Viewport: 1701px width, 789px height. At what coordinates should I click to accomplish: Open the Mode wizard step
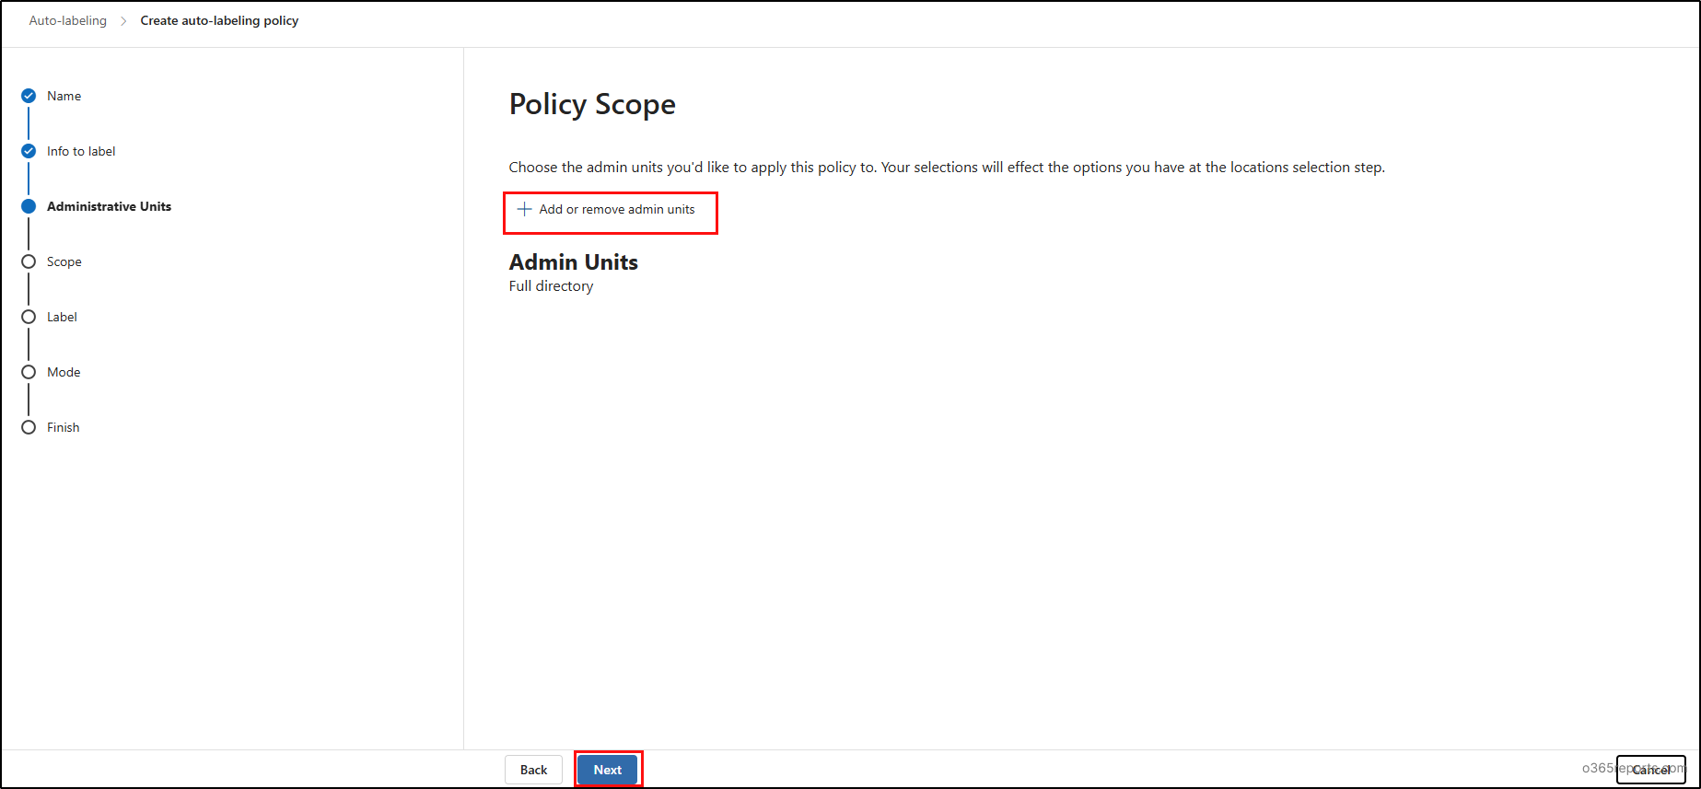[x=64, y=372]
